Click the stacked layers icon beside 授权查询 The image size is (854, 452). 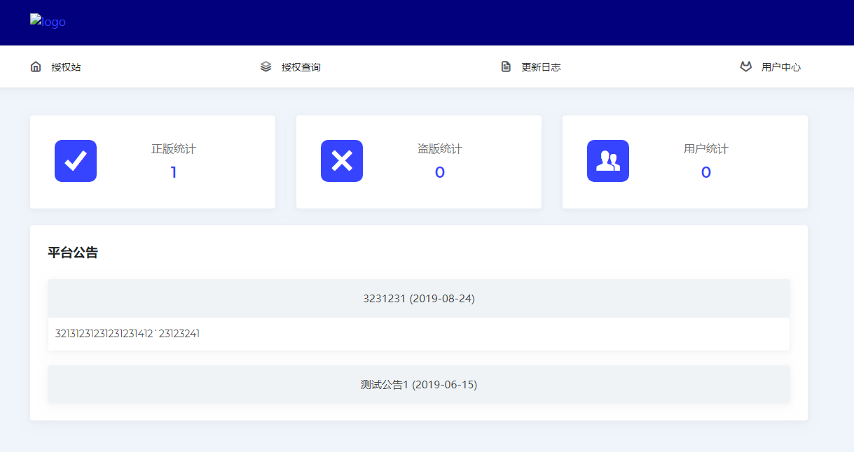coord(266,66)
